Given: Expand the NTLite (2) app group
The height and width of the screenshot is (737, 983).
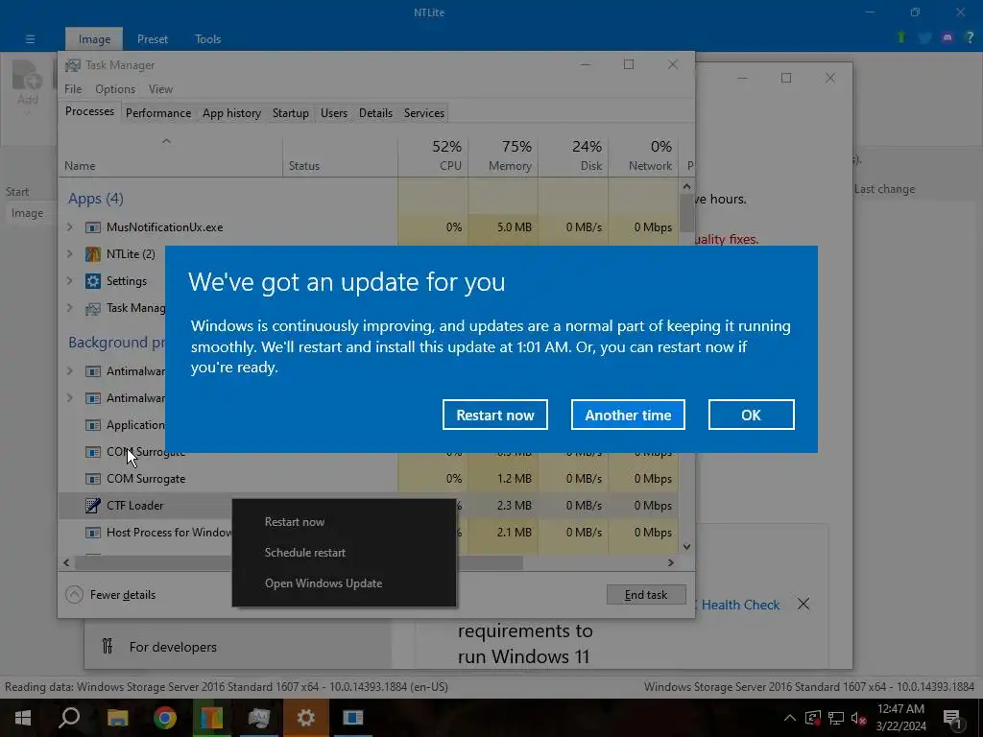Looking at the screenshot, I should [69, 253].
